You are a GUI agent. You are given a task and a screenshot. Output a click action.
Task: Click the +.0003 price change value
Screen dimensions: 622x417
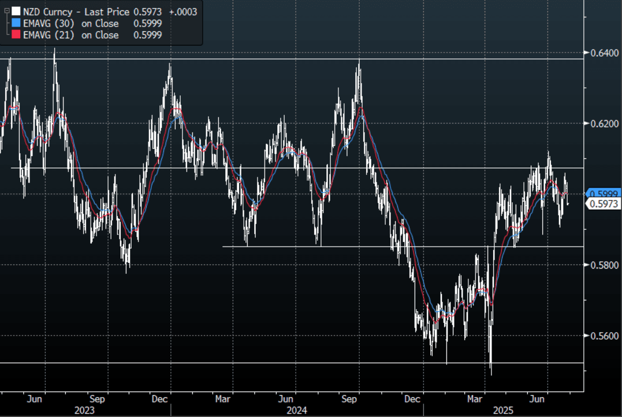183,12
